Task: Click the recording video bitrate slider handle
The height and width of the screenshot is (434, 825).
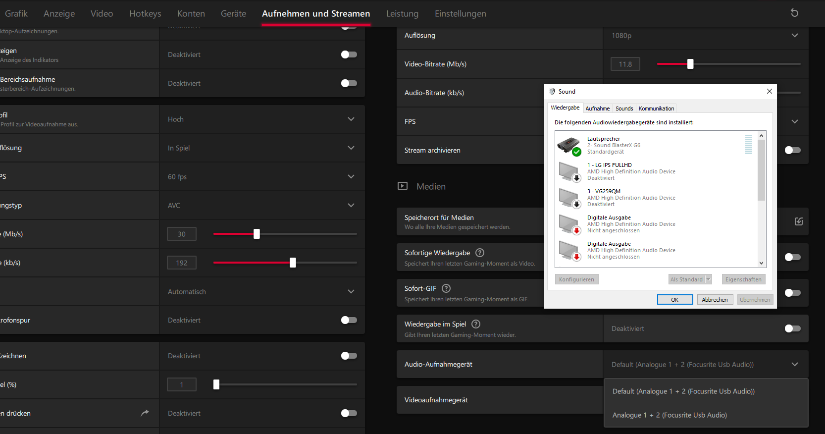Action: click(x=257, y=234)
